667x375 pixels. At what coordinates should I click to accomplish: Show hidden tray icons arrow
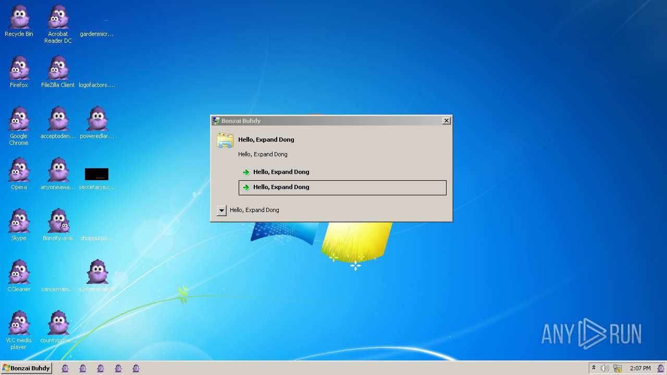pyautogui.click(x=594, y=368)
